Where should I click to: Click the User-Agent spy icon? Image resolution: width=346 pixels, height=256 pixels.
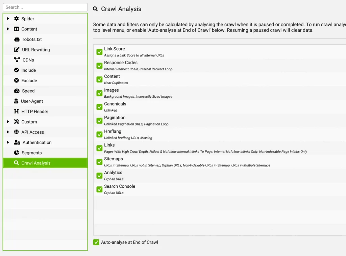point(16,101)
